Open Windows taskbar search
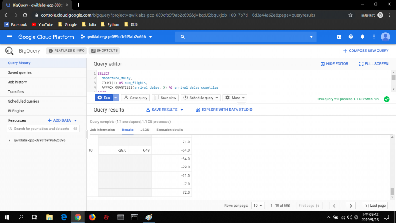Image resolution: width=396 pixels, height=223 pixels. tap(21, 217)
